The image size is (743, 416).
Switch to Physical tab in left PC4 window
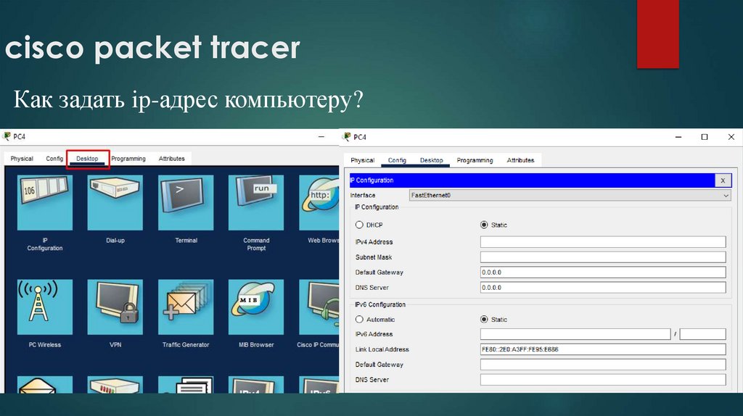pyautogui.click(x=22, y=159)
